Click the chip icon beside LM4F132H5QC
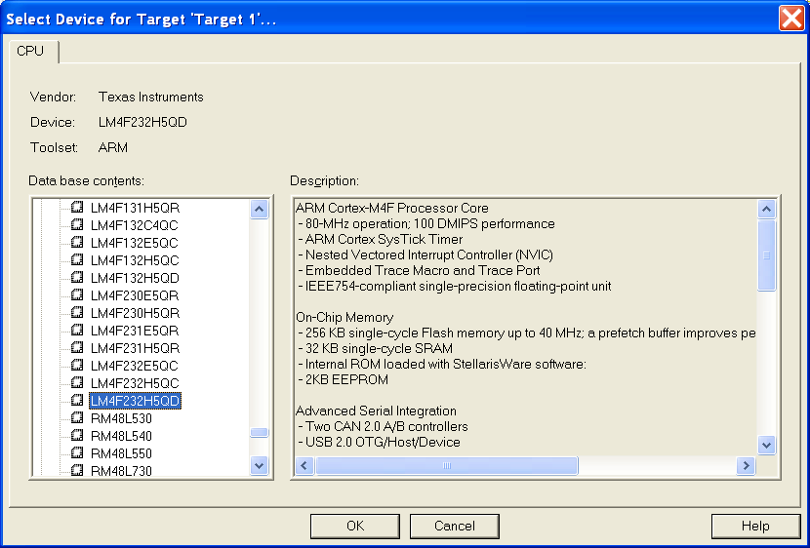Image resolution: width=810 pixels, height=548 pixels. [77, 260]
